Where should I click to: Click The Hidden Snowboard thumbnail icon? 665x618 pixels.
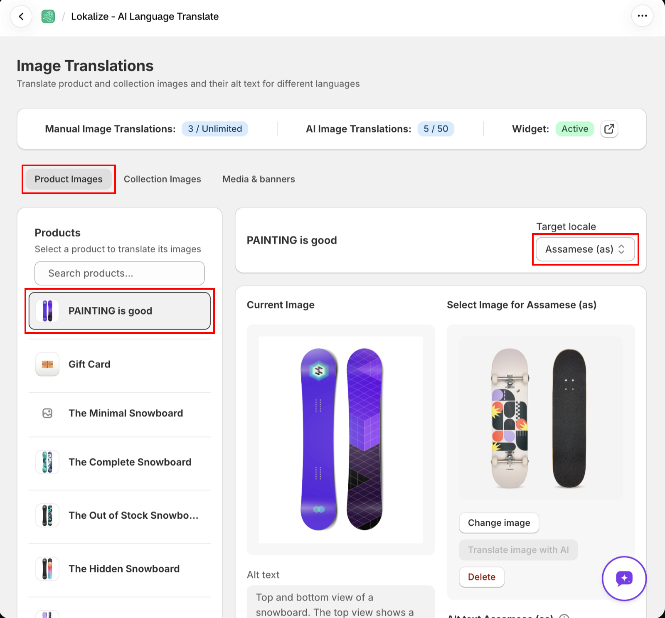coord(47,569)
